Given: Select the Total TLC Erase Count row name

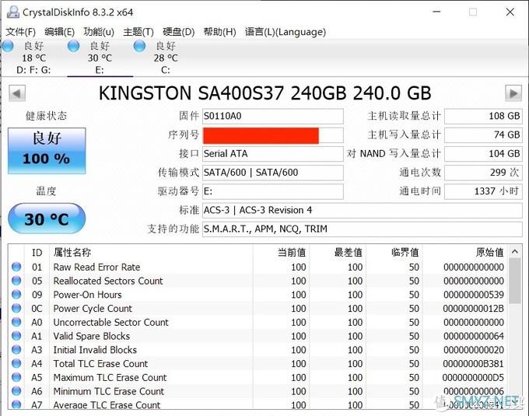Looking at the screenshot, I should [x=100, y=364].
